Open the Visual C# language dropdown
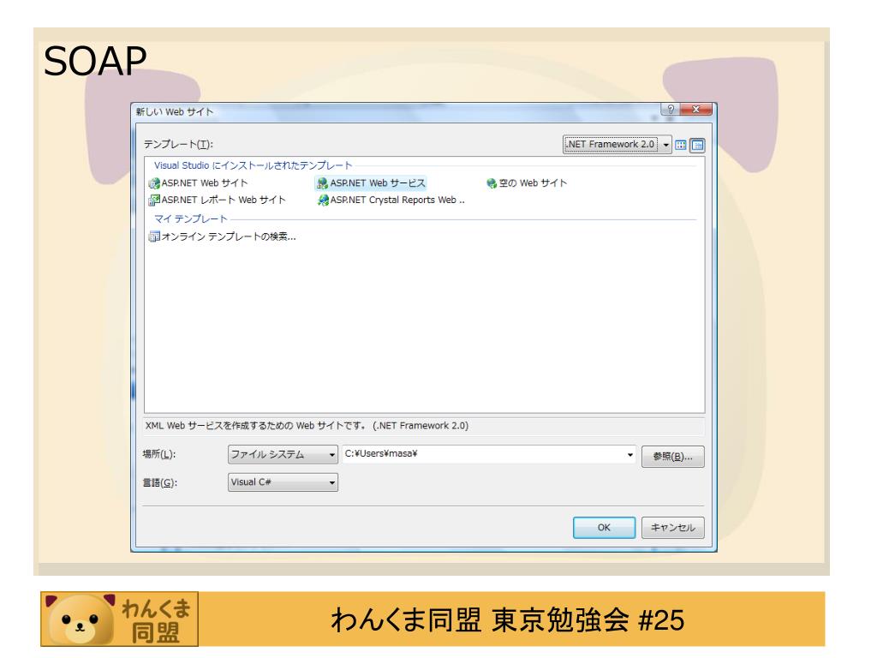 [x=283, y=482]
